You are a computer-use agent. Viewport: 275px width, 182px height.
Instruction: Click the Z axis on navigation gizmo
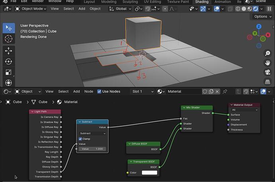[x=259, y=27]
